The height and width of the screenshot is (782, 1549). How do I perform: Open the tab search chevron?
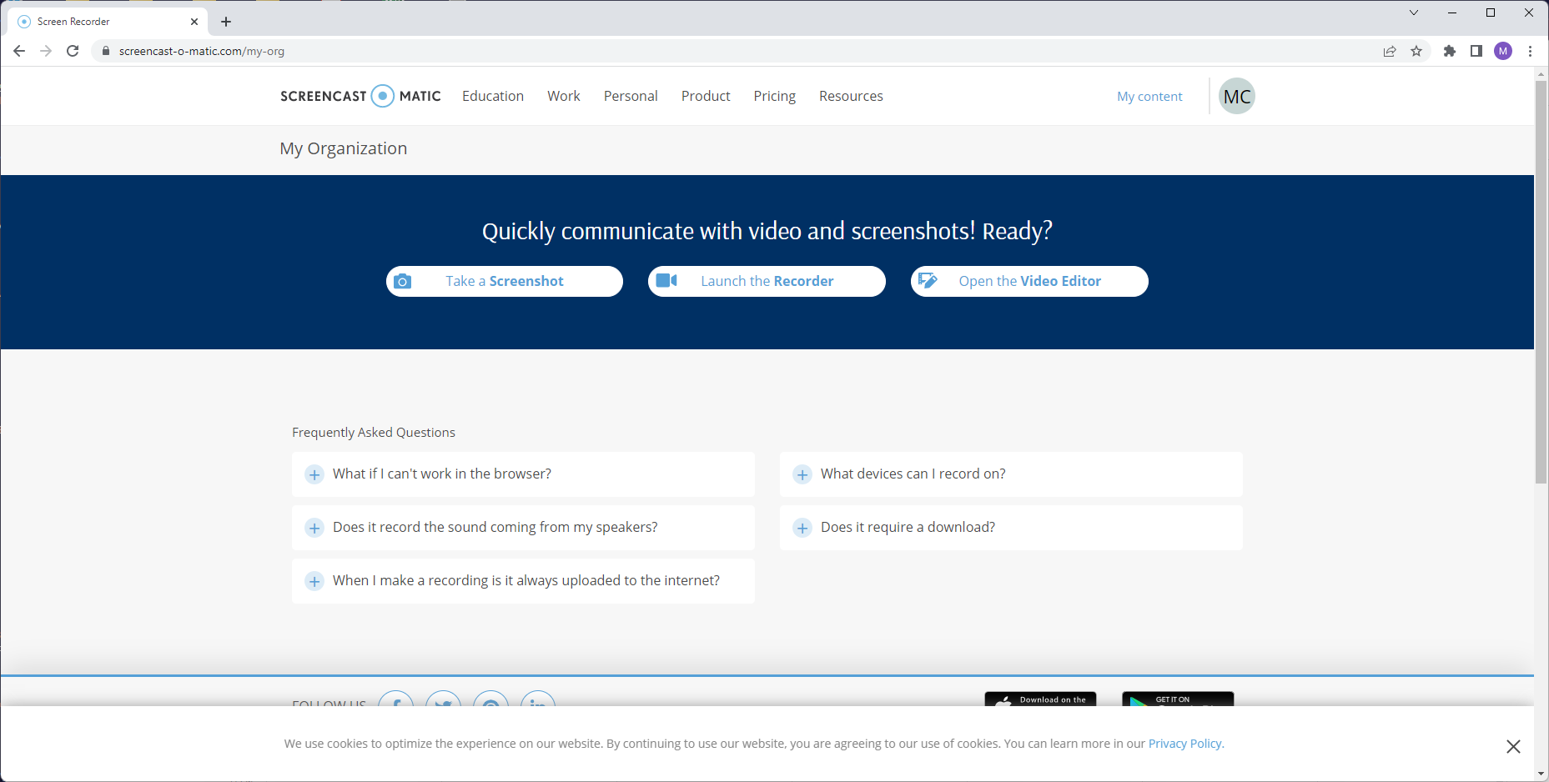pyautogui.click(x=1414, y=13)
